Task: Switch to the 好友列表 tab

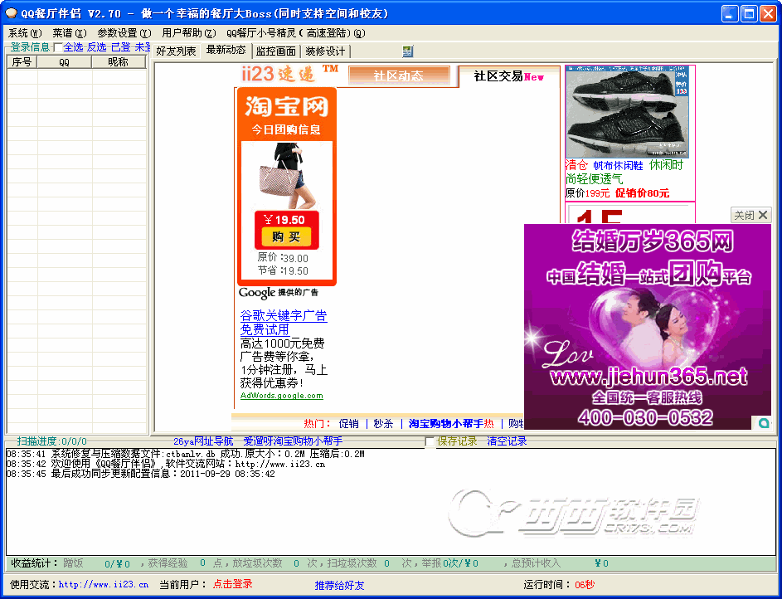Action: click(x=177, y=51)
